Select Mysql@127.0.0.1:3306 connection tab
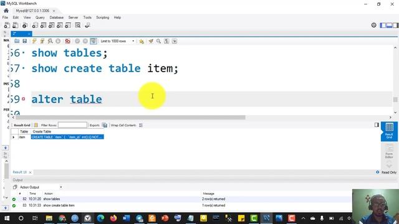Image resolution: width=399 pixels, height=224 pixels. point(32,11)
